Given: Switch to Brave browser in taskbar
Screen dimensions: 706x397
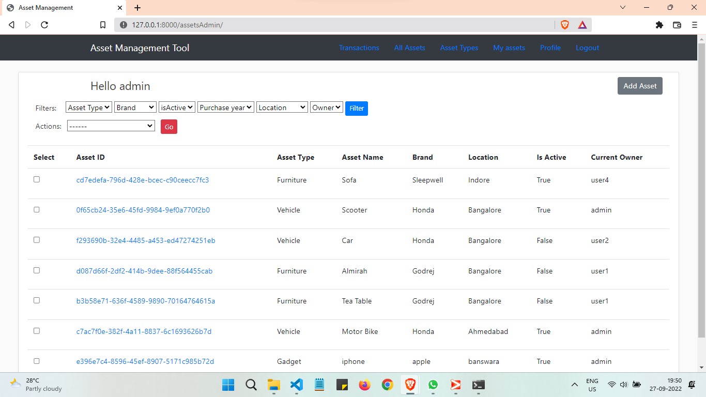Looking at the screenshot, I should click(410, 385).
